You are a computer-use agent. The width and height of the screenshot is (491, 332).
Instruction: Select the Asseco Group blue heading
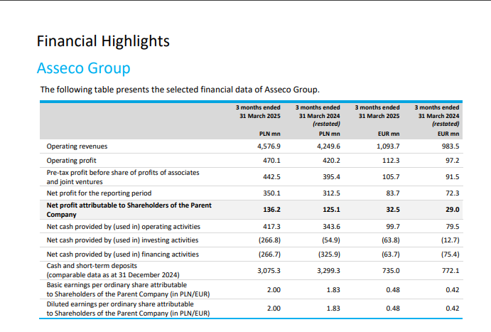click(83, 68)
